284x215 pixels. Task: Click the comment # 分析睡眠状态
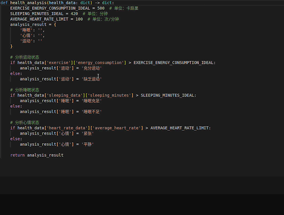pyautogui.click(x=25, y=90)
